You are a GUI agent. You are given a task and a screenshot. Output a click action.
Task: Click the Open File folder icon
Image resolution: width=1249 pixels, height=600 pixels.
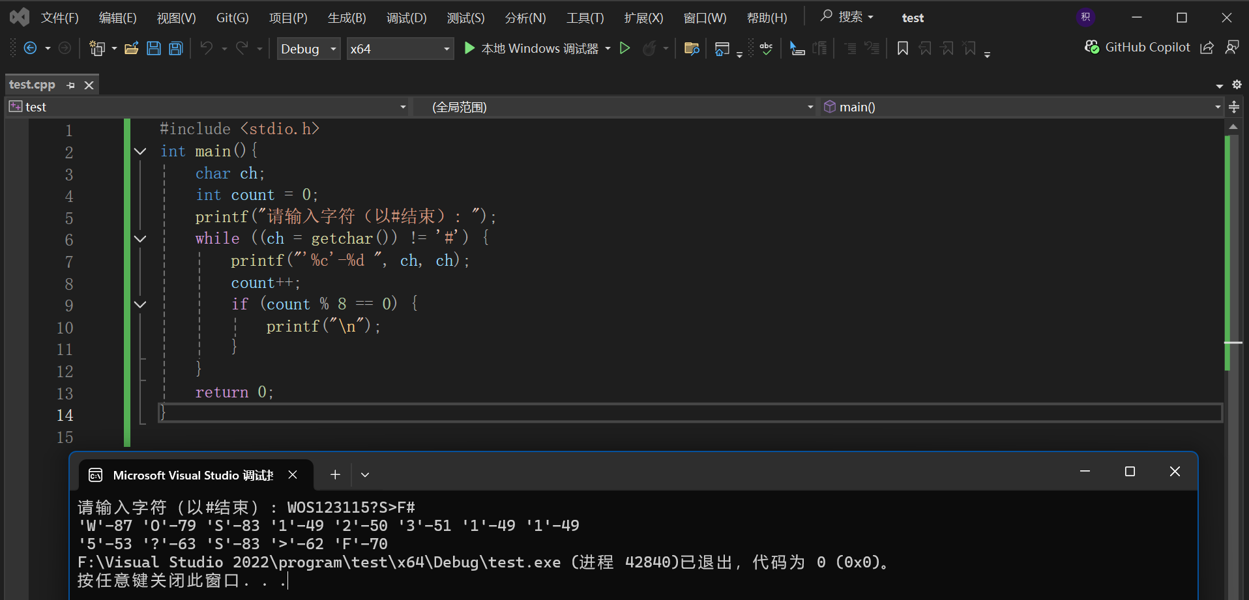132,48
